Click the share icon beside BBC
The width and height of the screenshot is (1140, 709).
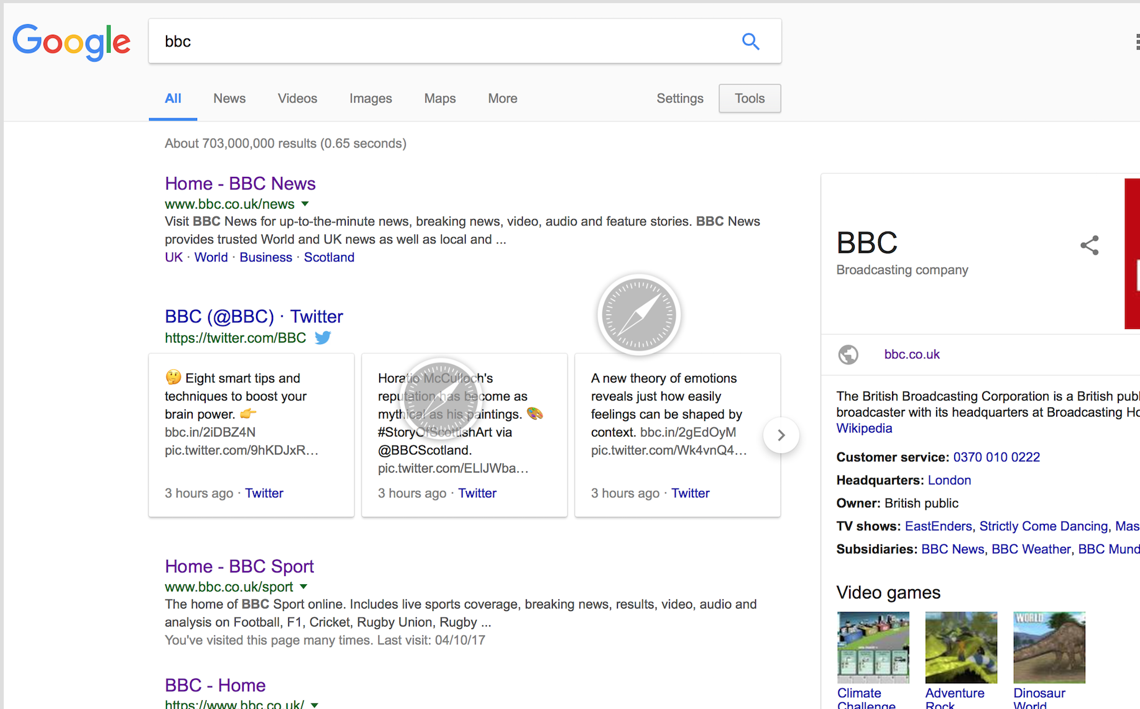coord(1089,245)
